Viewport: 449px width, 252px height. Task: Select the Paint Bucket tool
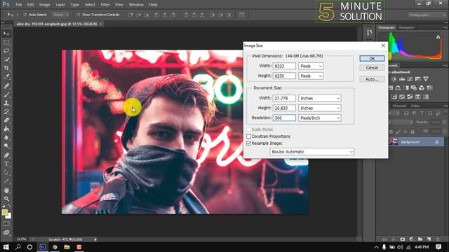coord(6,129)
